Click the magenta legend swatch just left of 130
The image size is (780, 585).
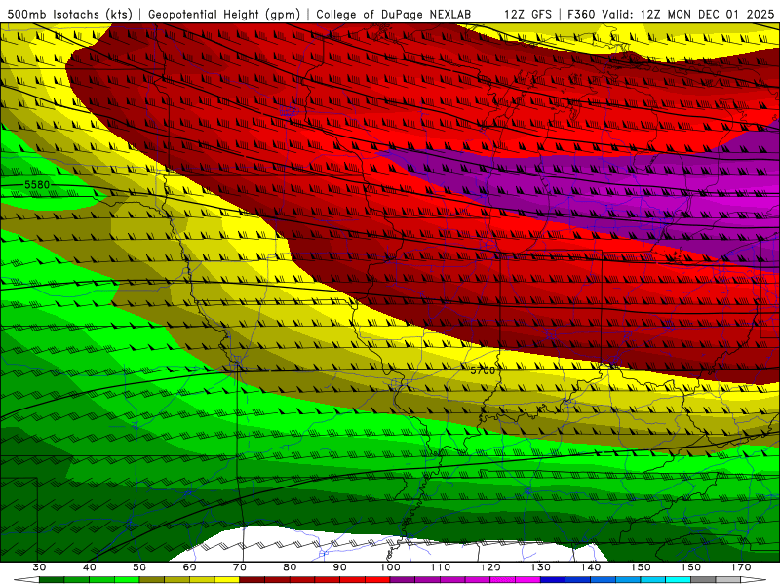(527, 579)
